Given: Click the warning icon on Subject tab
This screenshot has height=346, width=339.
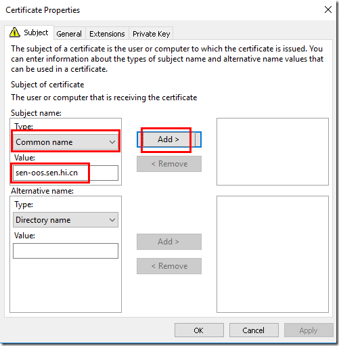Looking at the screenshot, I should [x=15, y=33].
